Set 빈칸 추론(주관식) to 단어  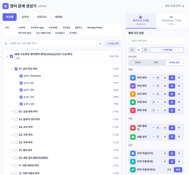click(x=178, y=170)
